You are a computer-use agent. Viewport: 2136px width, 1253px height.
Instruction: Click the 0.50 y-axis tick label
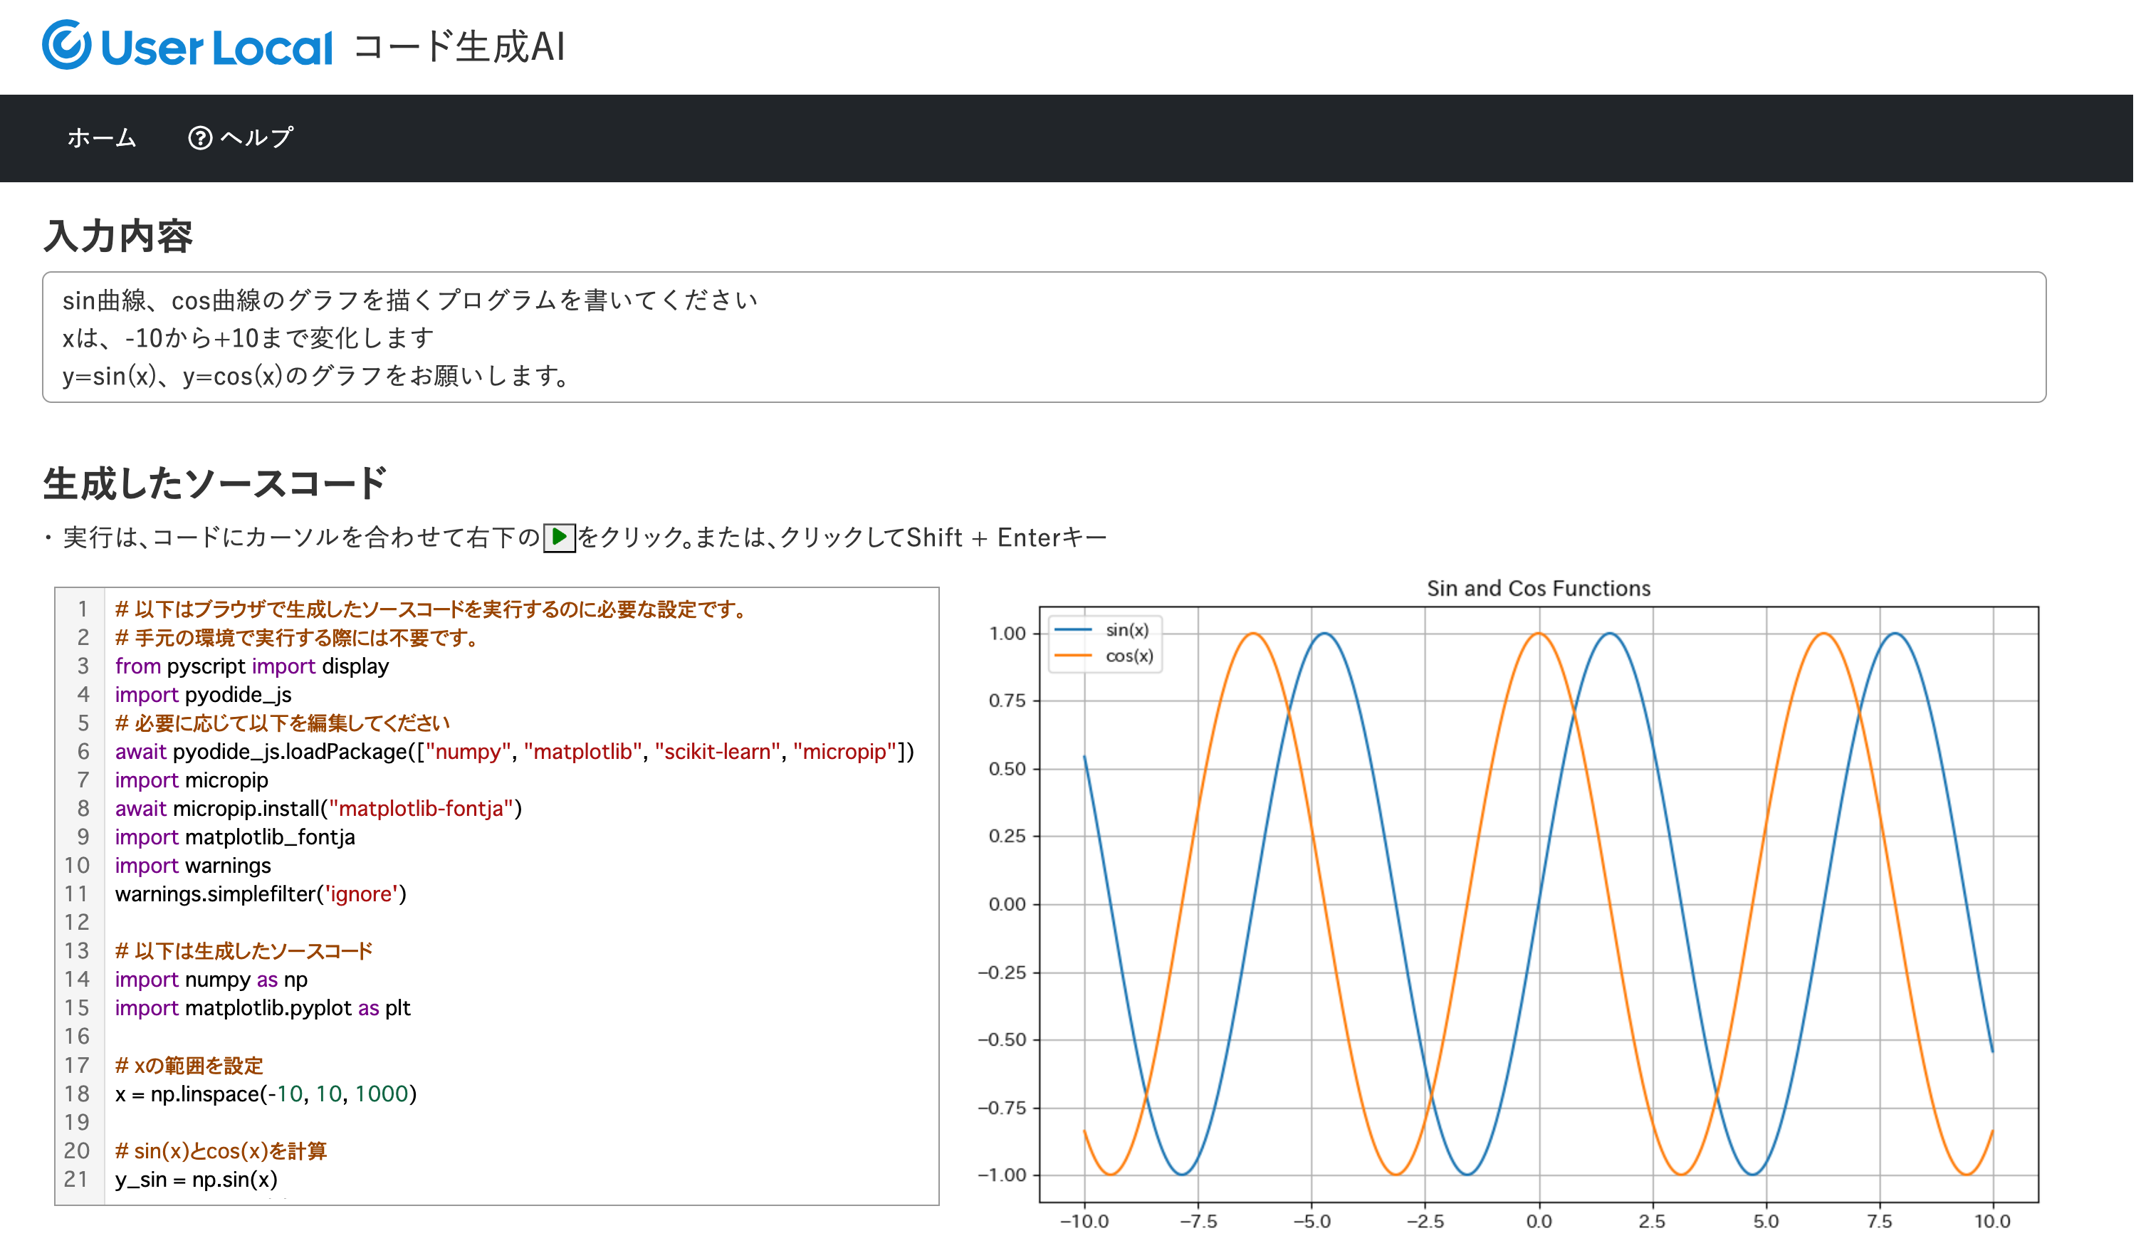[1007, 770]
